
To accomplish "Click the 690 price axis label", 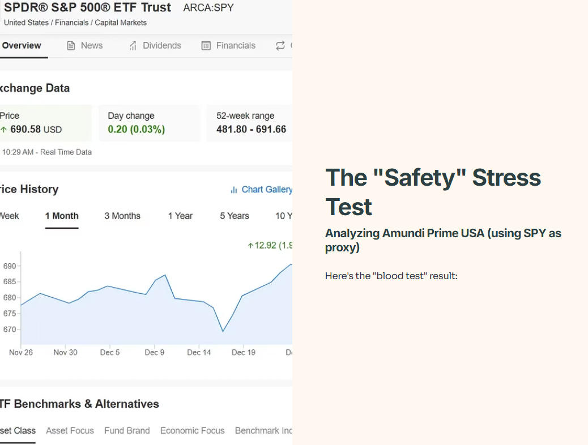I will (10, 266).
